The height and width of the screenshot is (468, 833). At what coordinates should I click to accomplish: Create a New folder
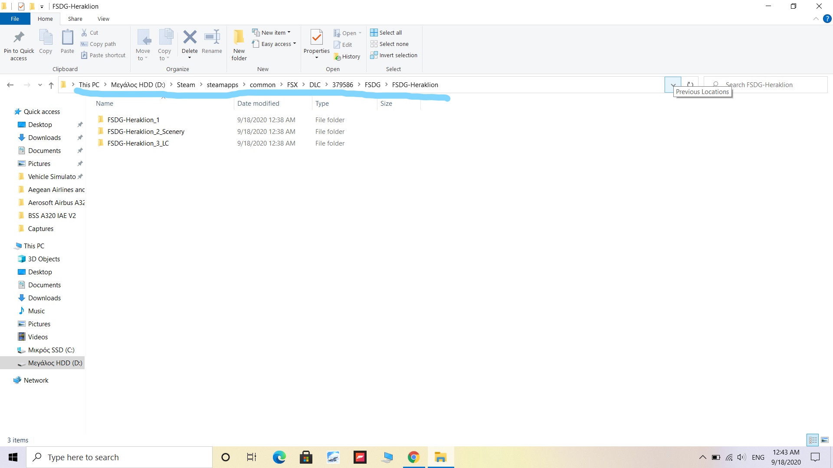[x=239, y=45]
